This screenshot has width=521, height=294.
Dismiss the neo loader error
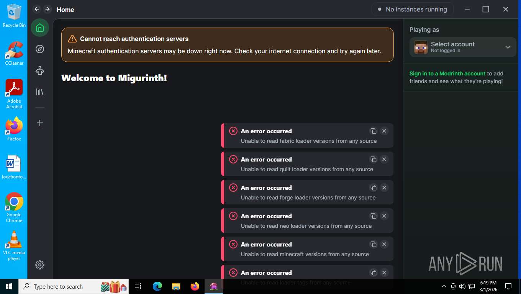click(x=384, y=216)
